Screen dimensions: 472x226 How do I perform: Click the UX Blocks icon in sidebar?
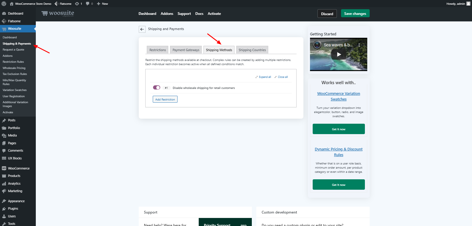point(4,158)
